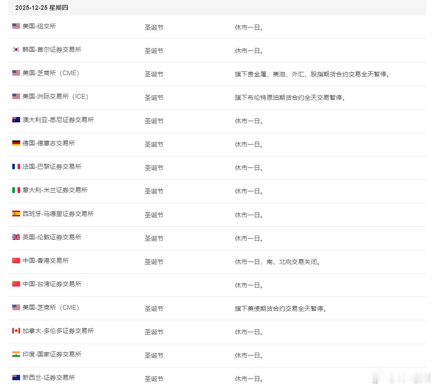This screenshot has width=435, height=388.
Task: Click the US flag beside 洲际交易所（ICE）
Action: point(16,96)
